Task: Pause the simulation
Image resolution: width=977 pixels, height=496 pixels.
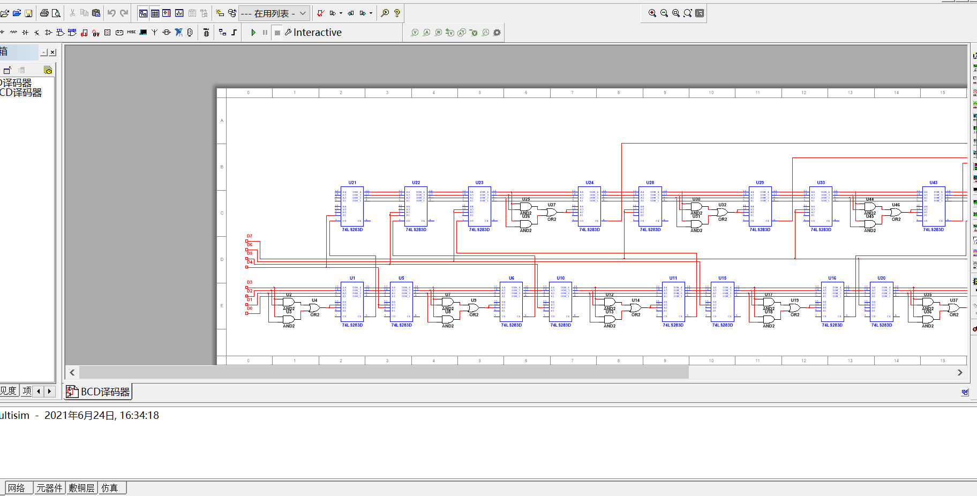Action: (x=265, y=32)
